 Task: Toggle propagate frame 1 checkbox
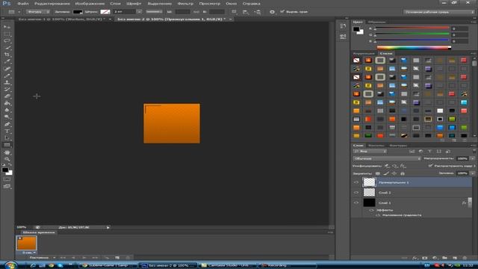[430, 166]
